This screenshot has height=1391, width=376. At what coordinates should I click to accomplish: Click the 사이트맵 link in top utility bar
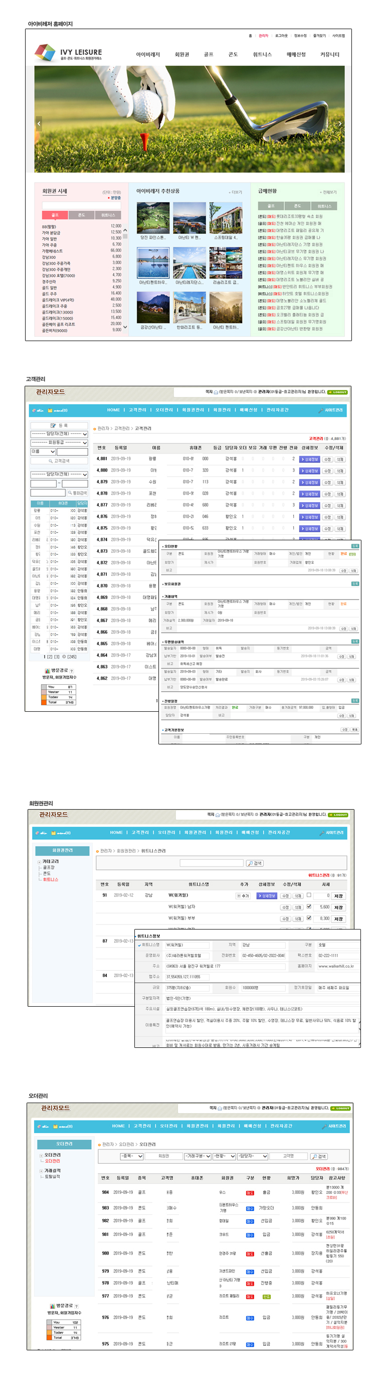[x=338, y=36]
